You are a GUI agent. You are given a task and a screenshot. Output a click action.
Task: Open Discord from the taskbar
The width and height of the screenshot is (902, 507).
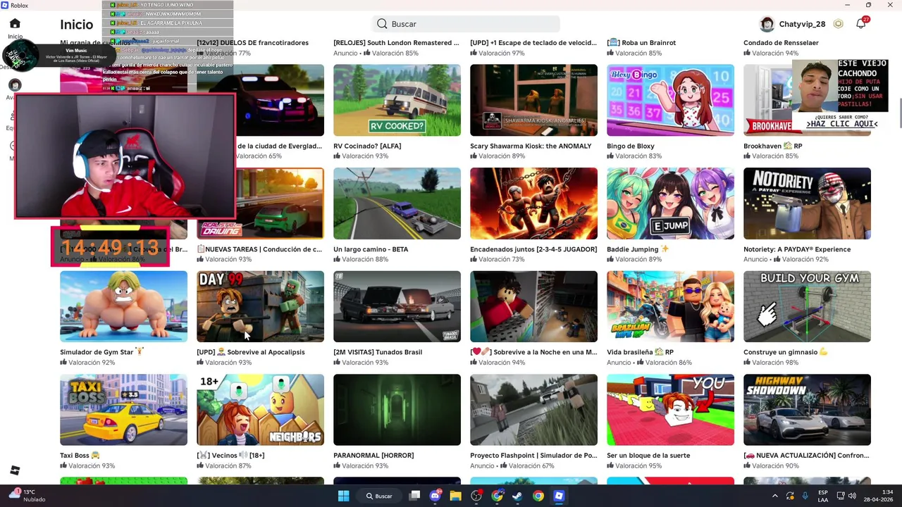point(435,496)
